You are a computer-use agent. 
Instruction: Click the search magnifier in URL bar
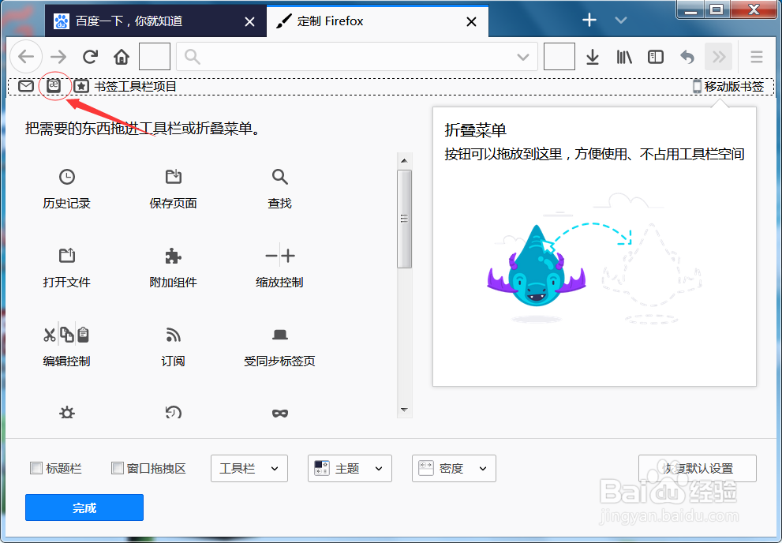[x=192, y=57]
